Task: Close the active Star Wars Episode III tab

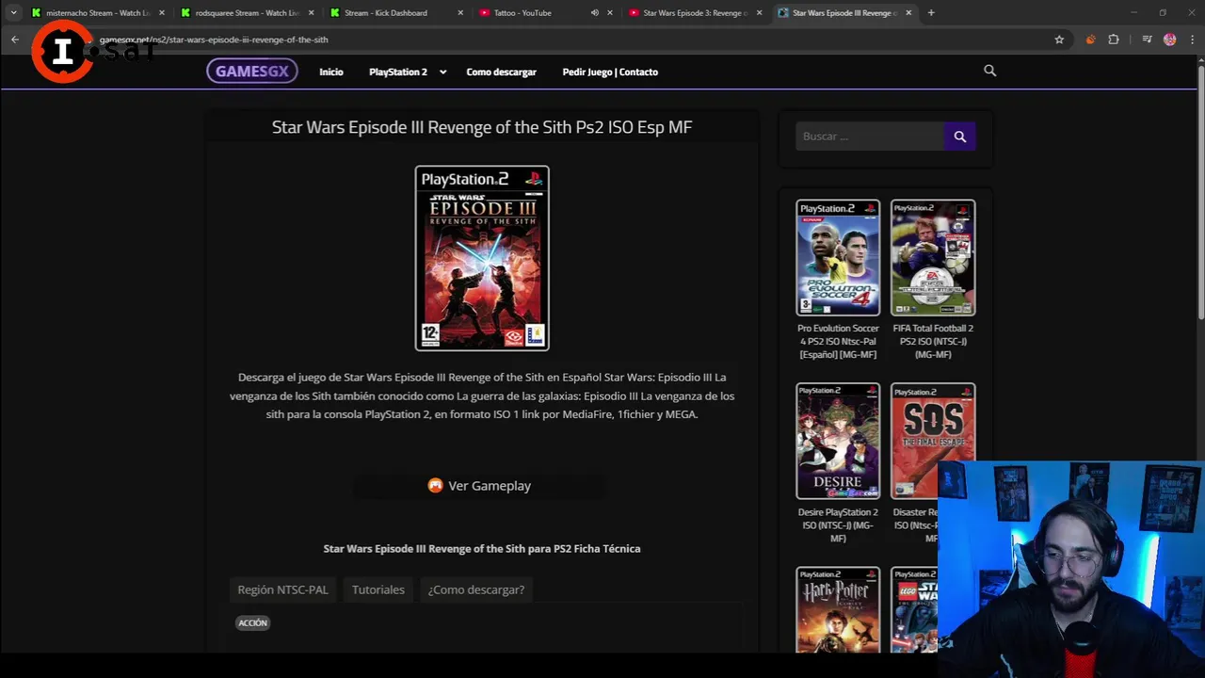Action: coord(908,13)
